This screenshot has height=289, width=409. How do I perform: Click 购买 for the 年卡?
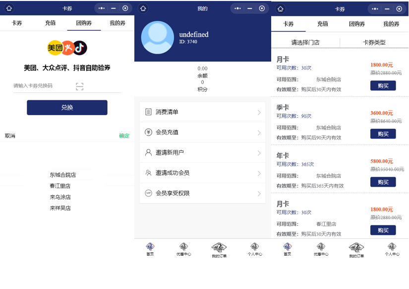pyautogui.click(x=383, y=182)
